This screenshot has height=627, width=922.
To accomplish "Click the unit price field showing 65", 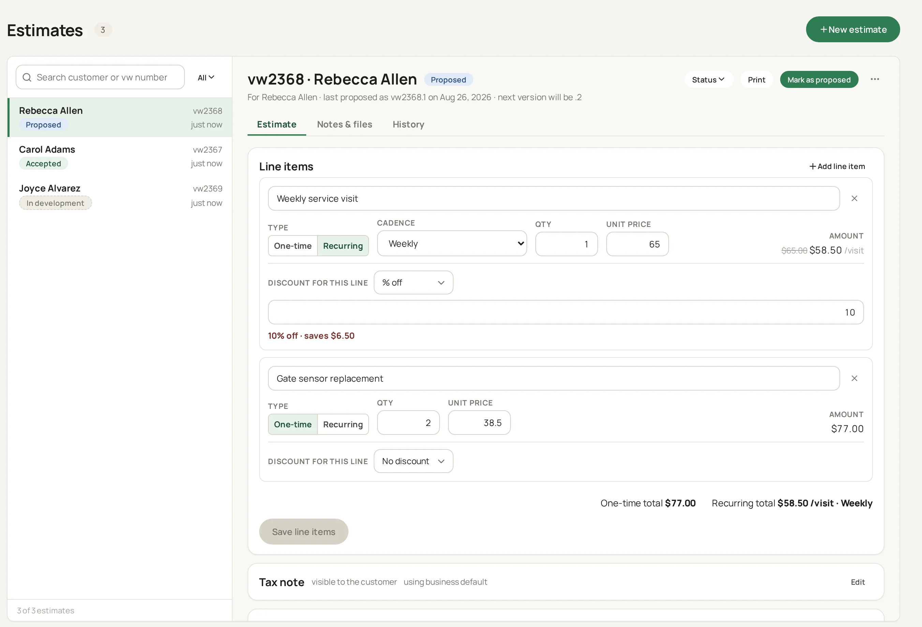I will (637, 244).
